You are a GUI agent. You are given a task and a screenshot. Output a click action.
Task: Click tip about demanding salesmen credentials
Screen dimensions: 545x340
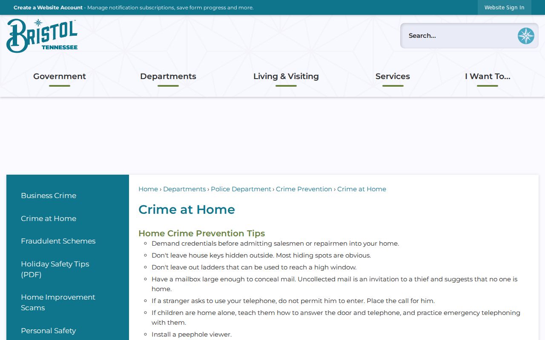[x=275, y=244]
